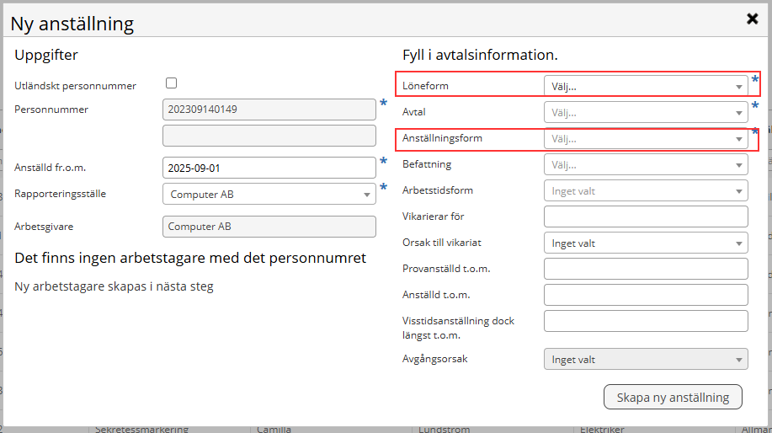
Task: Close the Ny anställning dialog
Action: click(x=752, y=19)
